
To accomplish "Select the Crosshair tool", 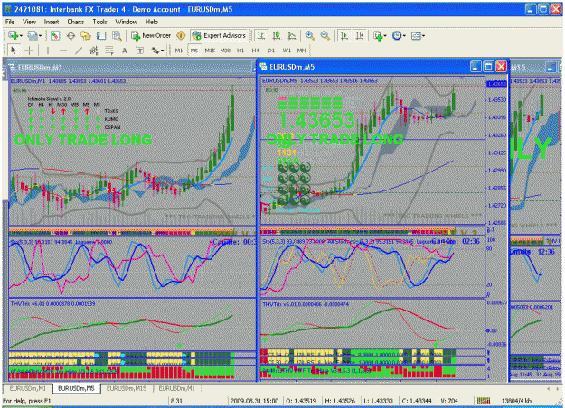I will pyautogui.click(x=29, y=51).
